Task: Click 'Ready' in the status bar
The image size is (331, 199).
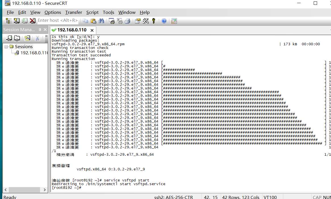Action: (x=10, y=197)
